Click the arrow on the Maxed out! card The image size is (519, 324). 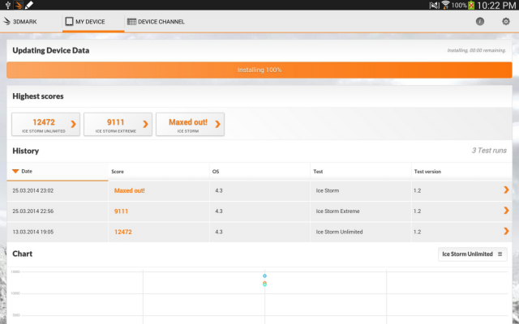[x=218, y=124]
